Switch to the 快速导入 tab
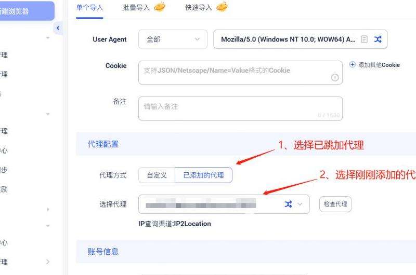Viewport: 416px width, 275px height. pyautogui.click(x=199, y=8)
